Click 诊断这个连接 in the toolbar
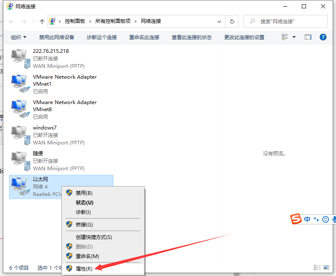Viewport: 336px width, 276px height. tap(102, 37)
